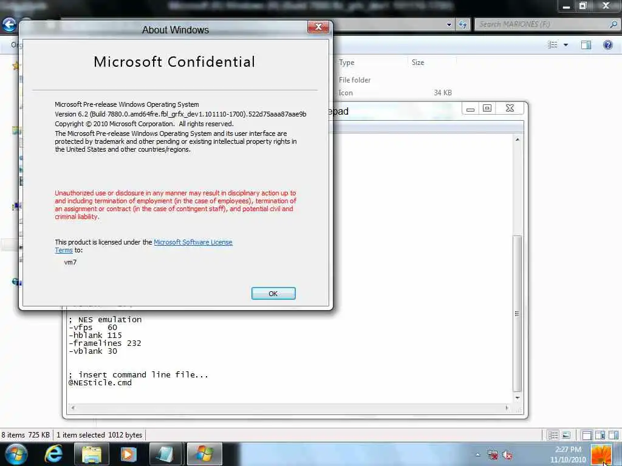Click the 'vm7' licensee name
Screen dimensions: 622x466
(70, 262)
